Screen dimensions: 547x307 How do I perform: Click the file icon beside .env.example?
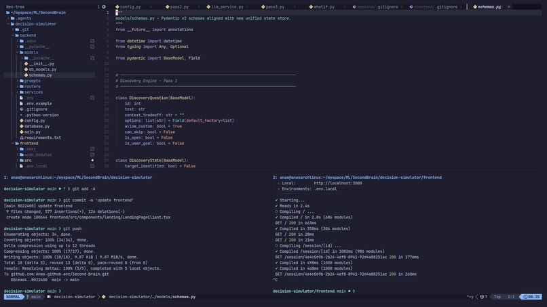coord(22,104)
